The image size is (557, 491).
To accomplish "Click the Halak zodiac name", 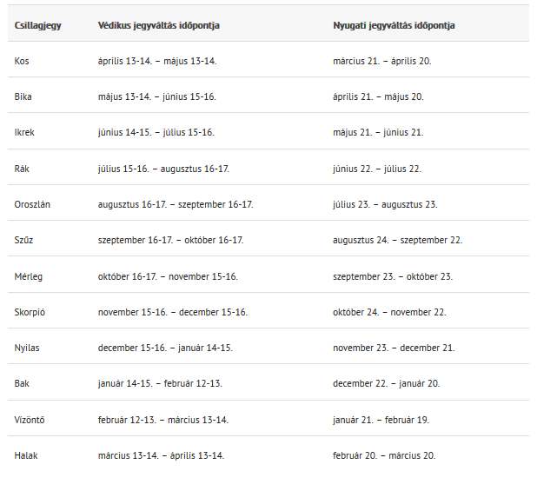I will click(x=26, y=455).
